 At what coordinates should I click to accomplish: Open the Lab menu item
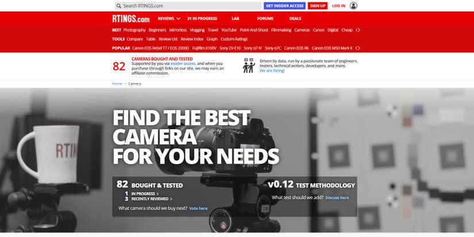[235, 18]
